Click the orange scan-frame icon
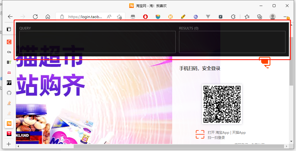 pos(200,135)
